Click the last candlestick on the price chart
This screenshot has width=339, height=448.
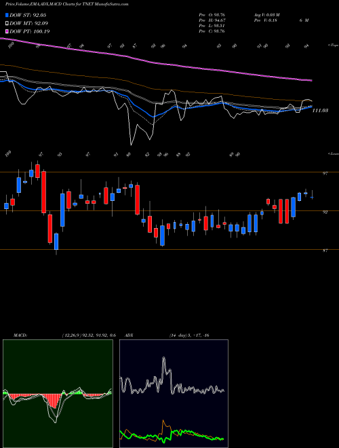(312, 197)
